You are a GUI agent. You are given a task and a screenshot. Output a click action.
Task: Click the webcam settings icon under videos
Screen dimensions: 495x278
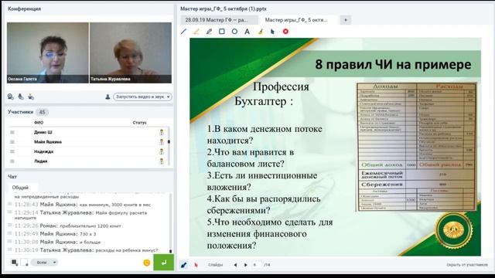pos(10,97)
